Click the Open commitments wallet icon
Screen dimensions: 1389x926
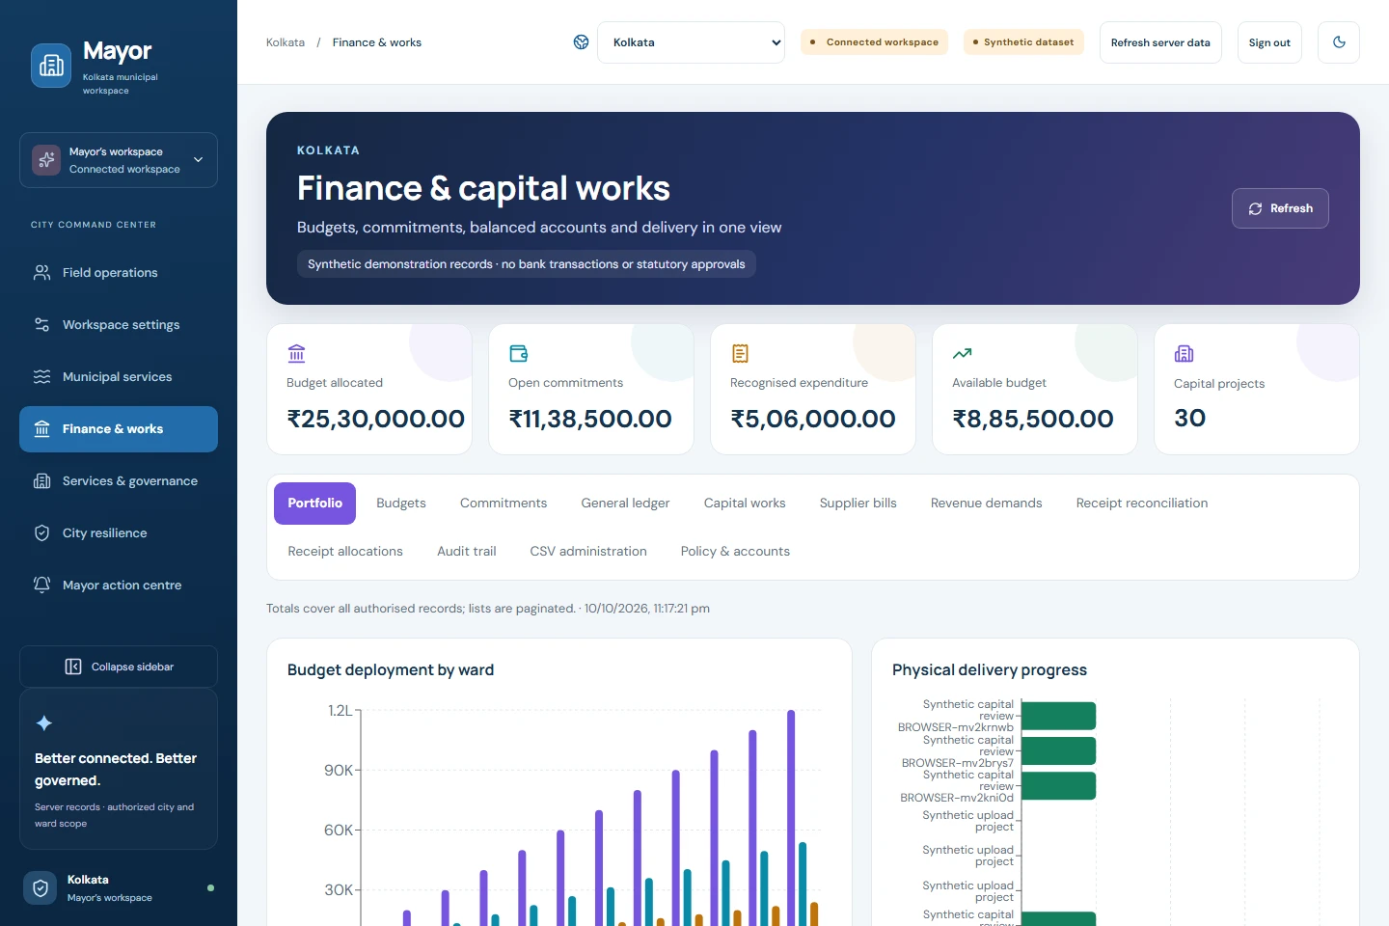(x=518, y=354)
